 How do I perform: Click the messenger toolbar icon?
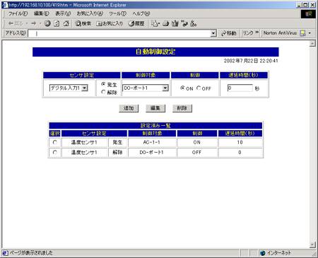pyautogui.click(x=194, y=23)
